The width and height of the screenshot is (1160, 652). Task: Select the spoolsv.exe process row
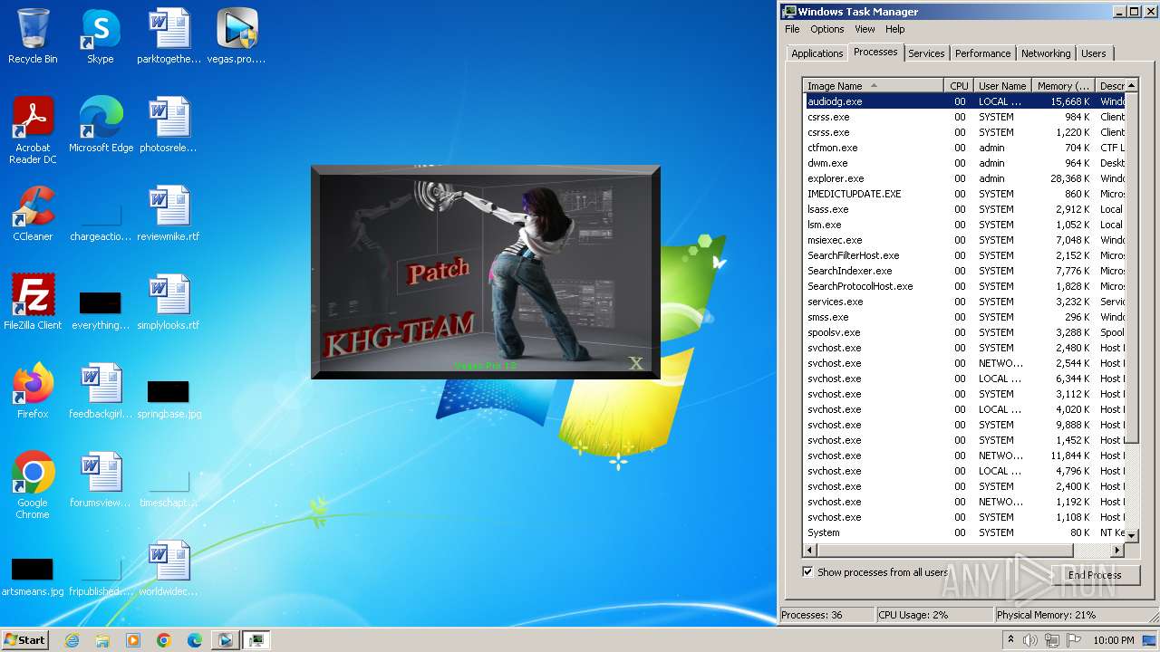click(964, 332)
